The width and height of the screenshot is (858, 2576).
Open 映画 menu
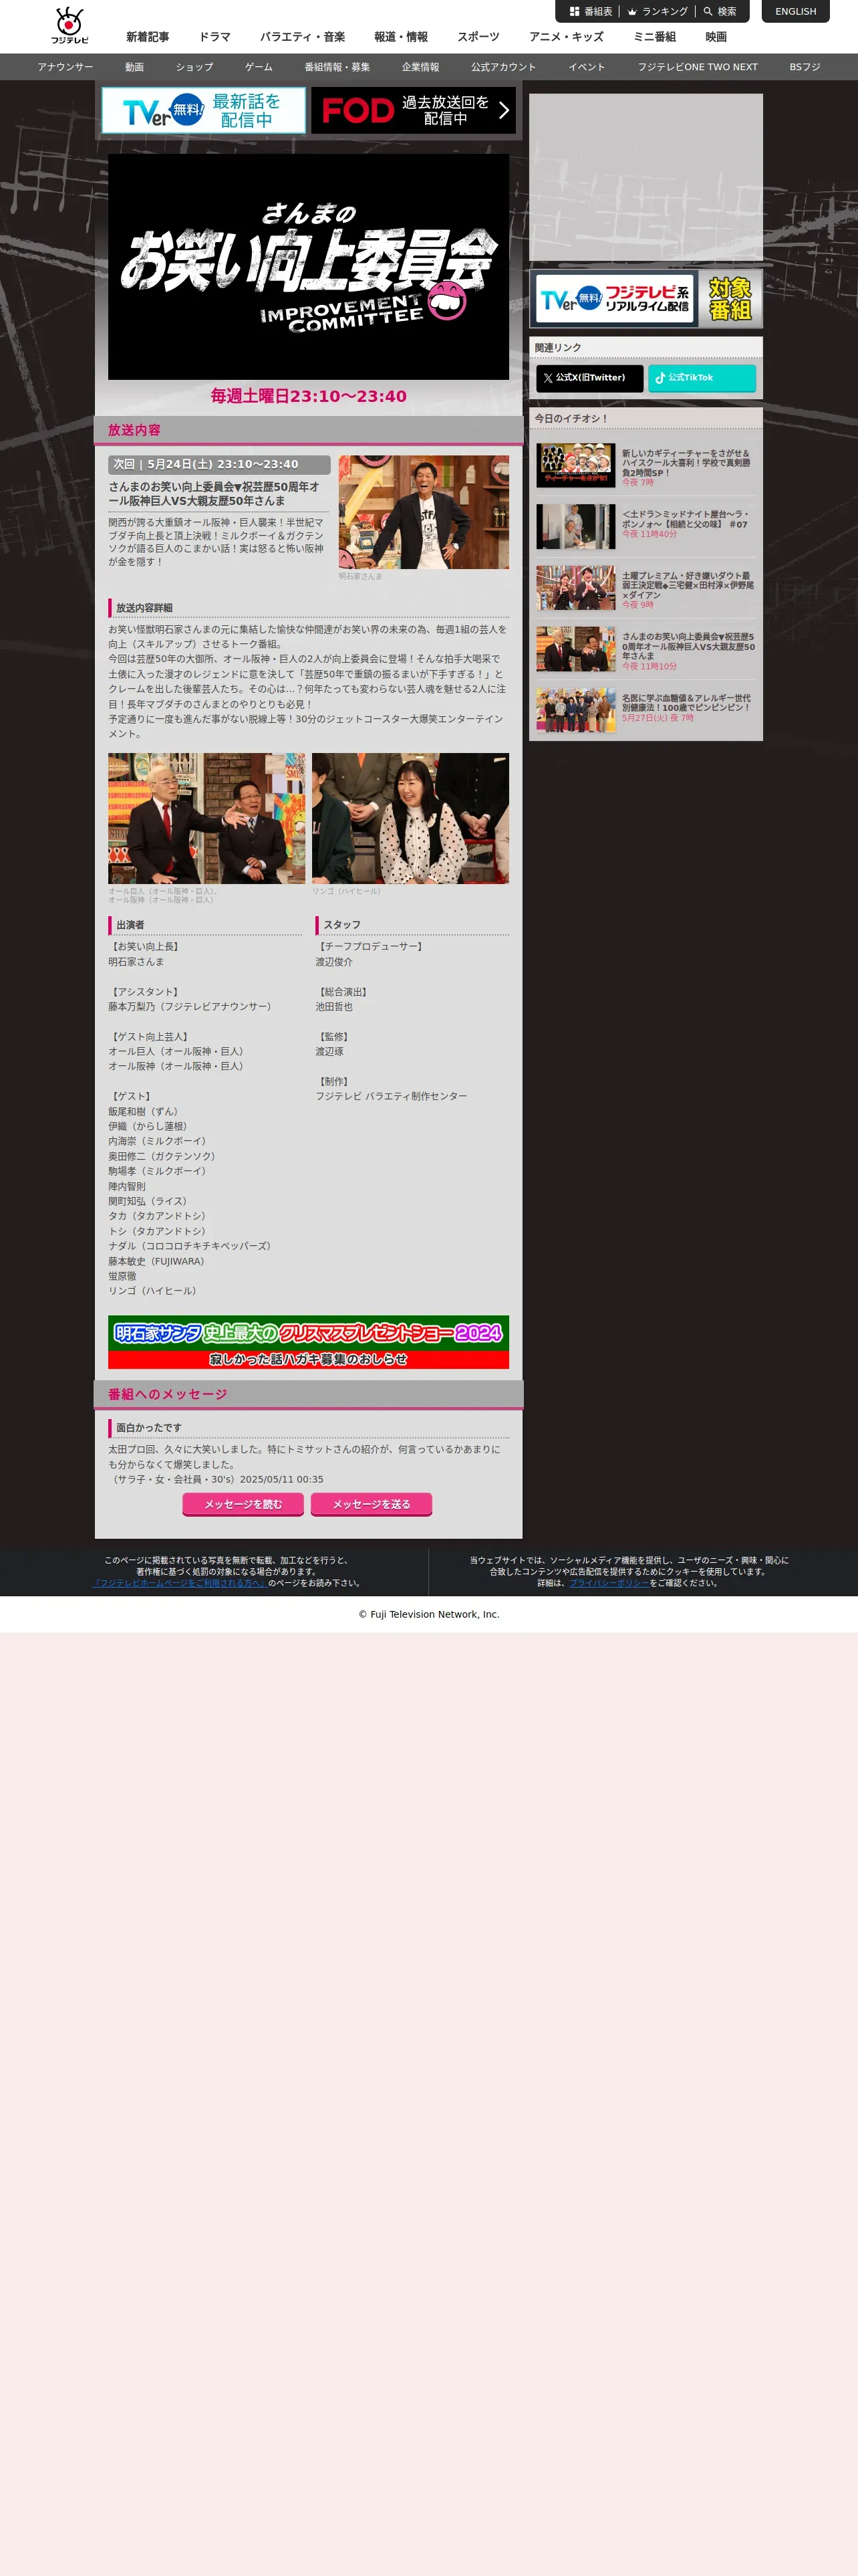(x=716, y=37)
